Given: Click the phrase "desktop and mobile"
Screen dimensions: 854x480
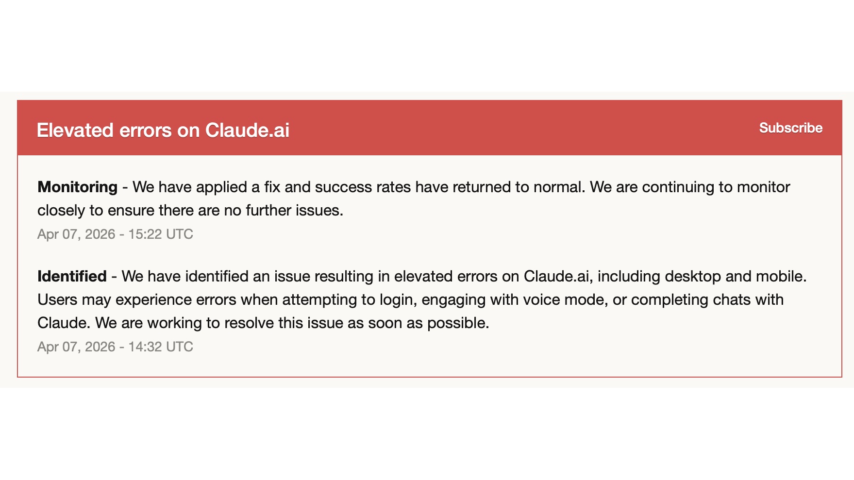Looking at the screenshot, I should [735, 276].
